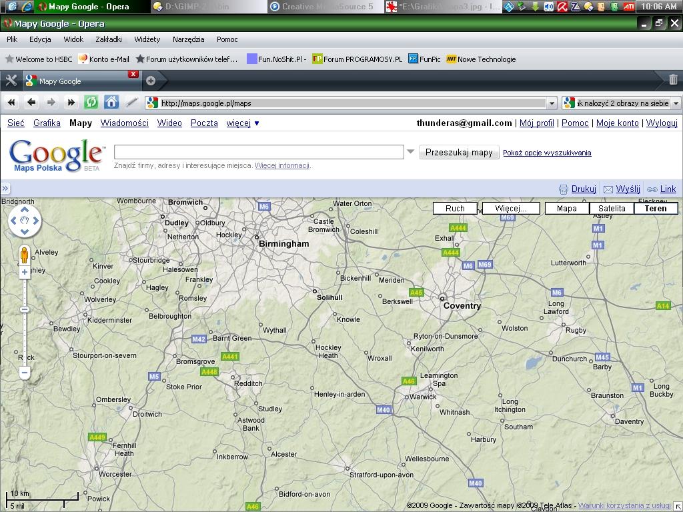Zoom out with the minus button
Image resolution: width=683 pixels, height=512 pixels.
pos(25,373)
